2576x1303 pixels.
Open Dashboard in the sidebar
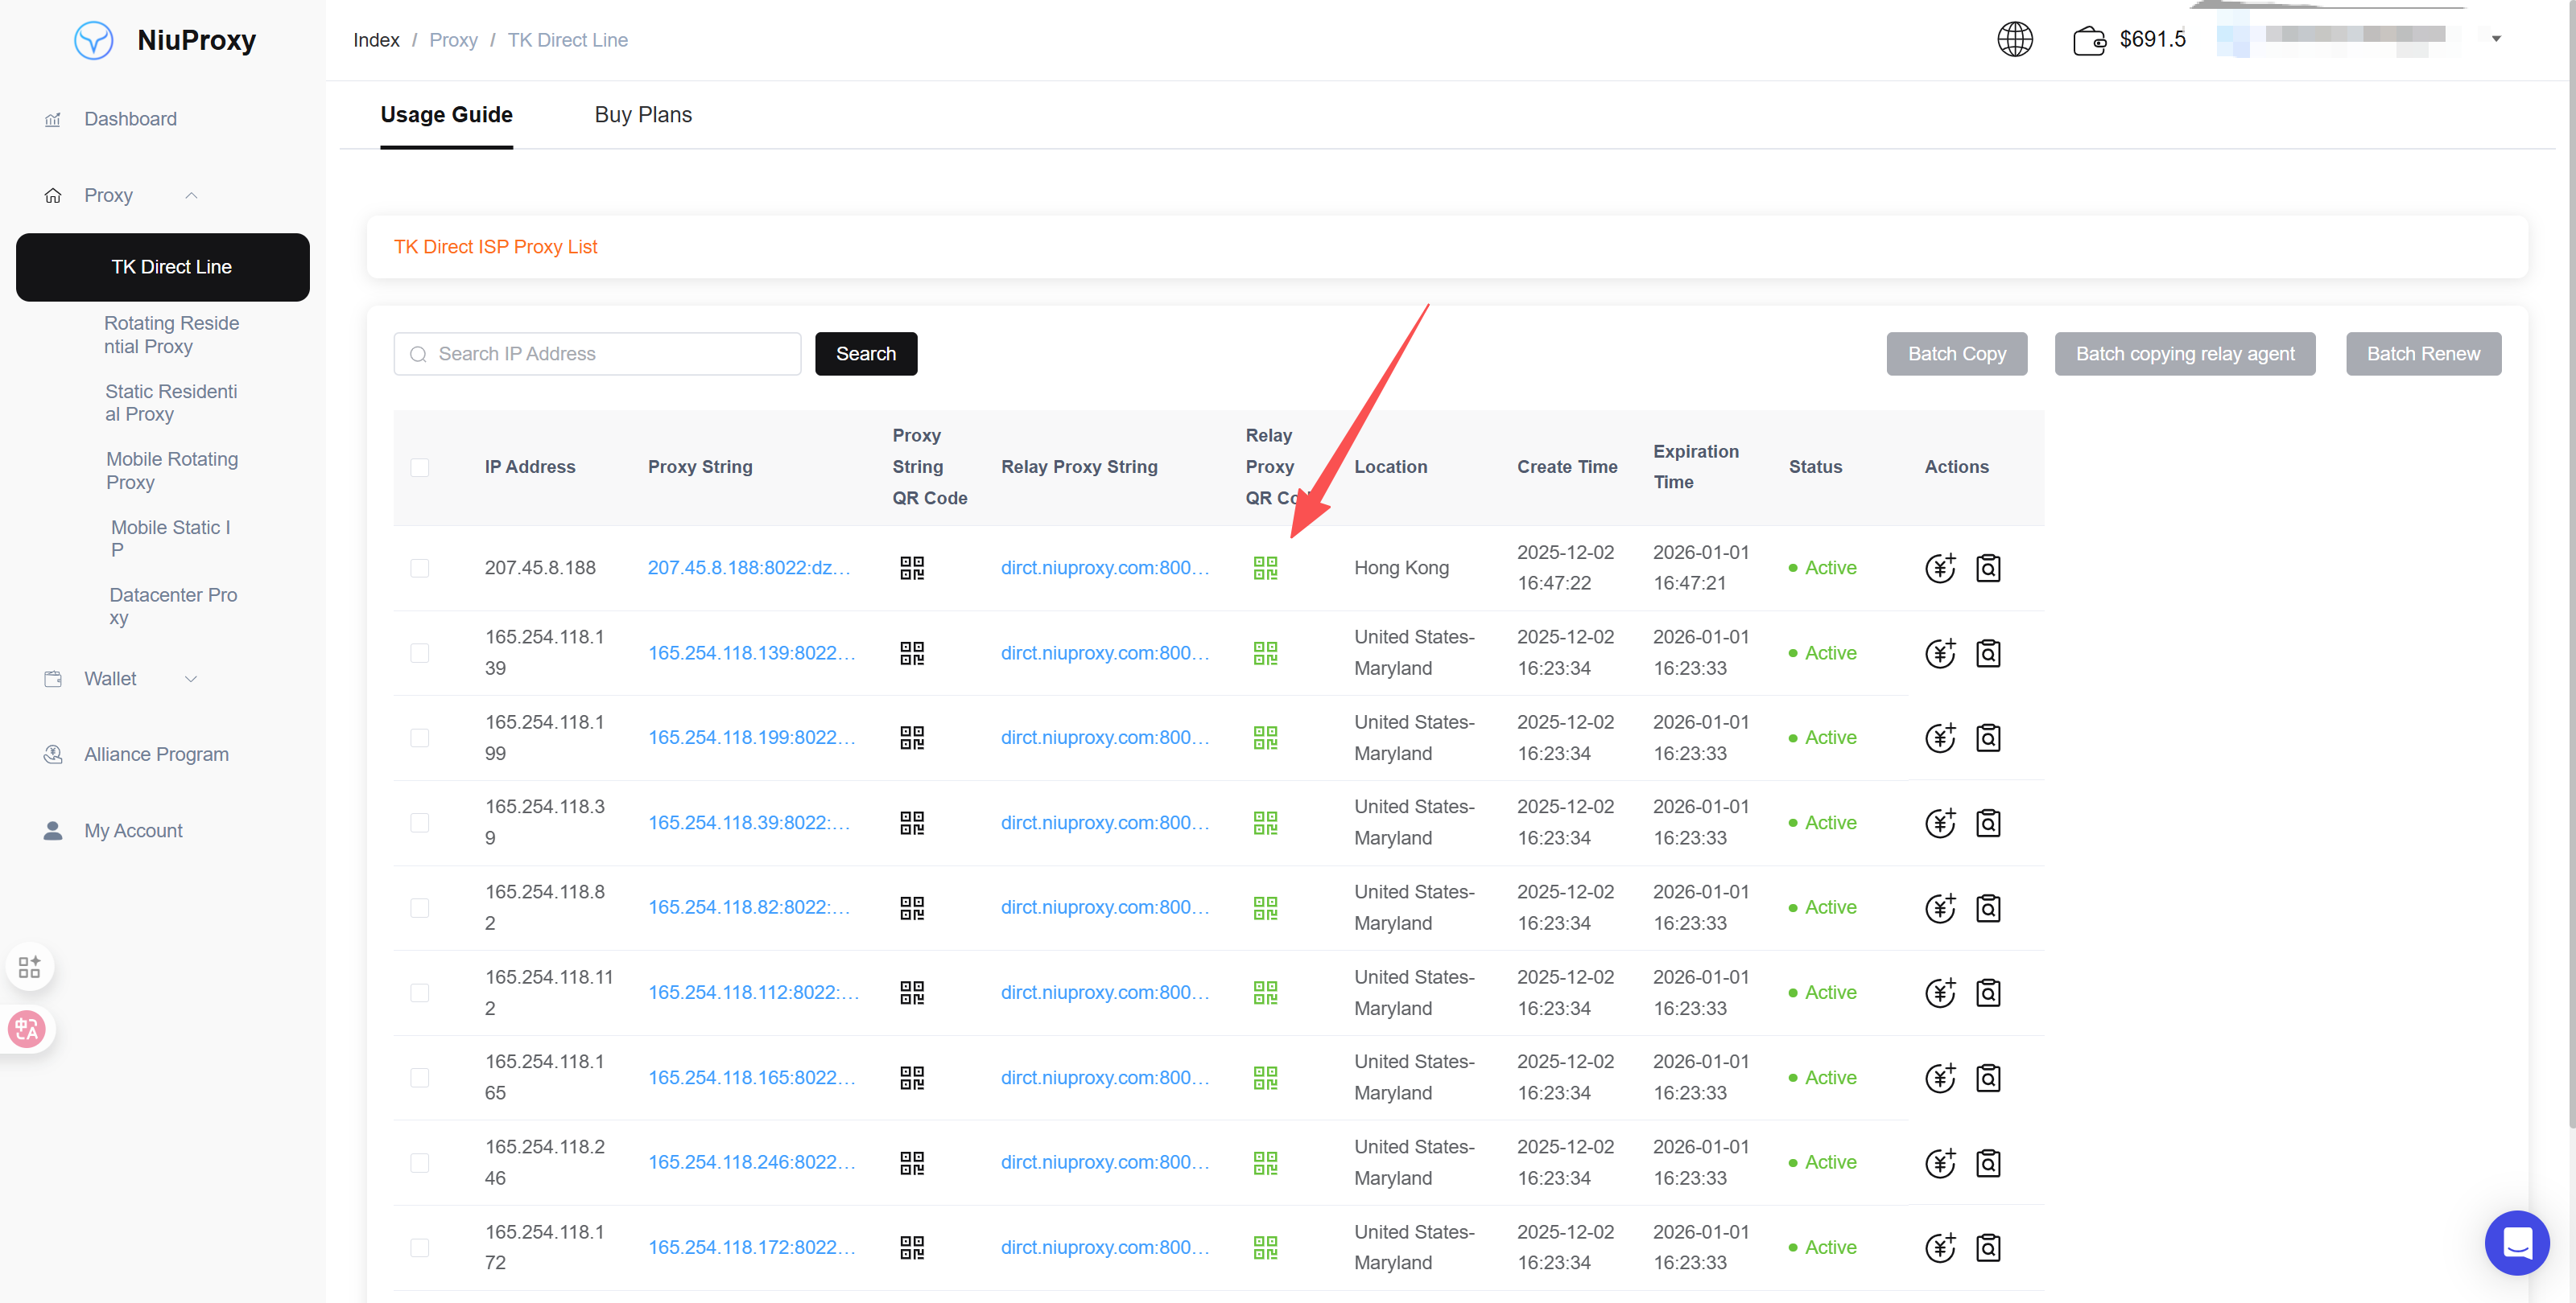coord(130,119)
